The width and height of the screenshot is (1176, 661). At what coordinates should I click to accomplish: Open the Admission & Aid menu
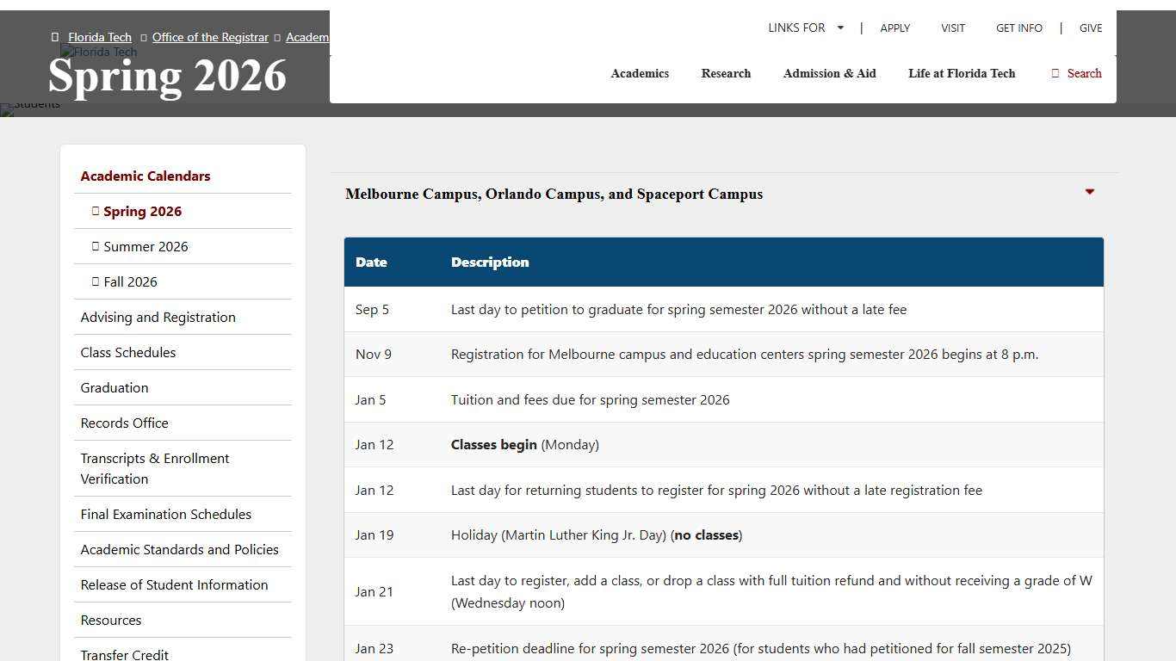tap(829, 74)
